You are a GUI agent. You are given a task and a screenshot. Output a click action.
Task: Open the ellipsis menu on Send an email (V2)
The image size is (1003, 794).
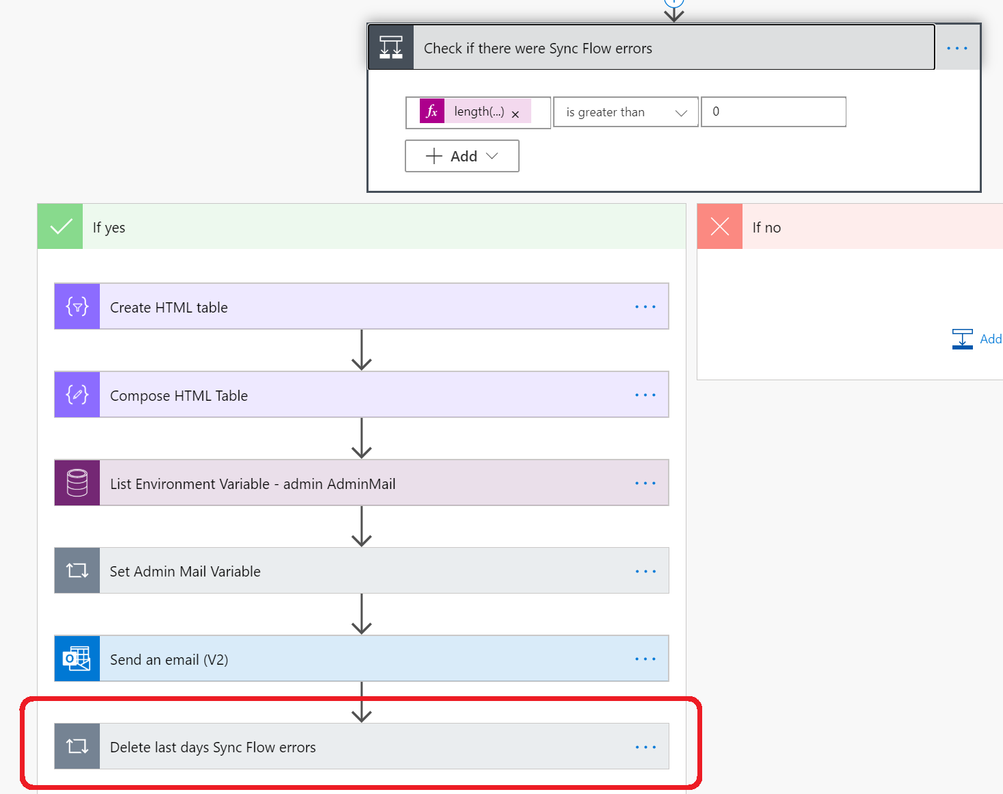click(645, 659)
